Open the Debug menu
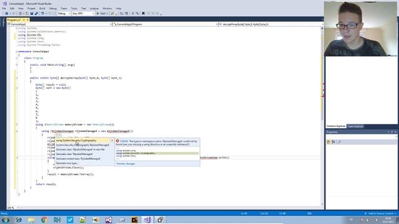 click(52, 8)
